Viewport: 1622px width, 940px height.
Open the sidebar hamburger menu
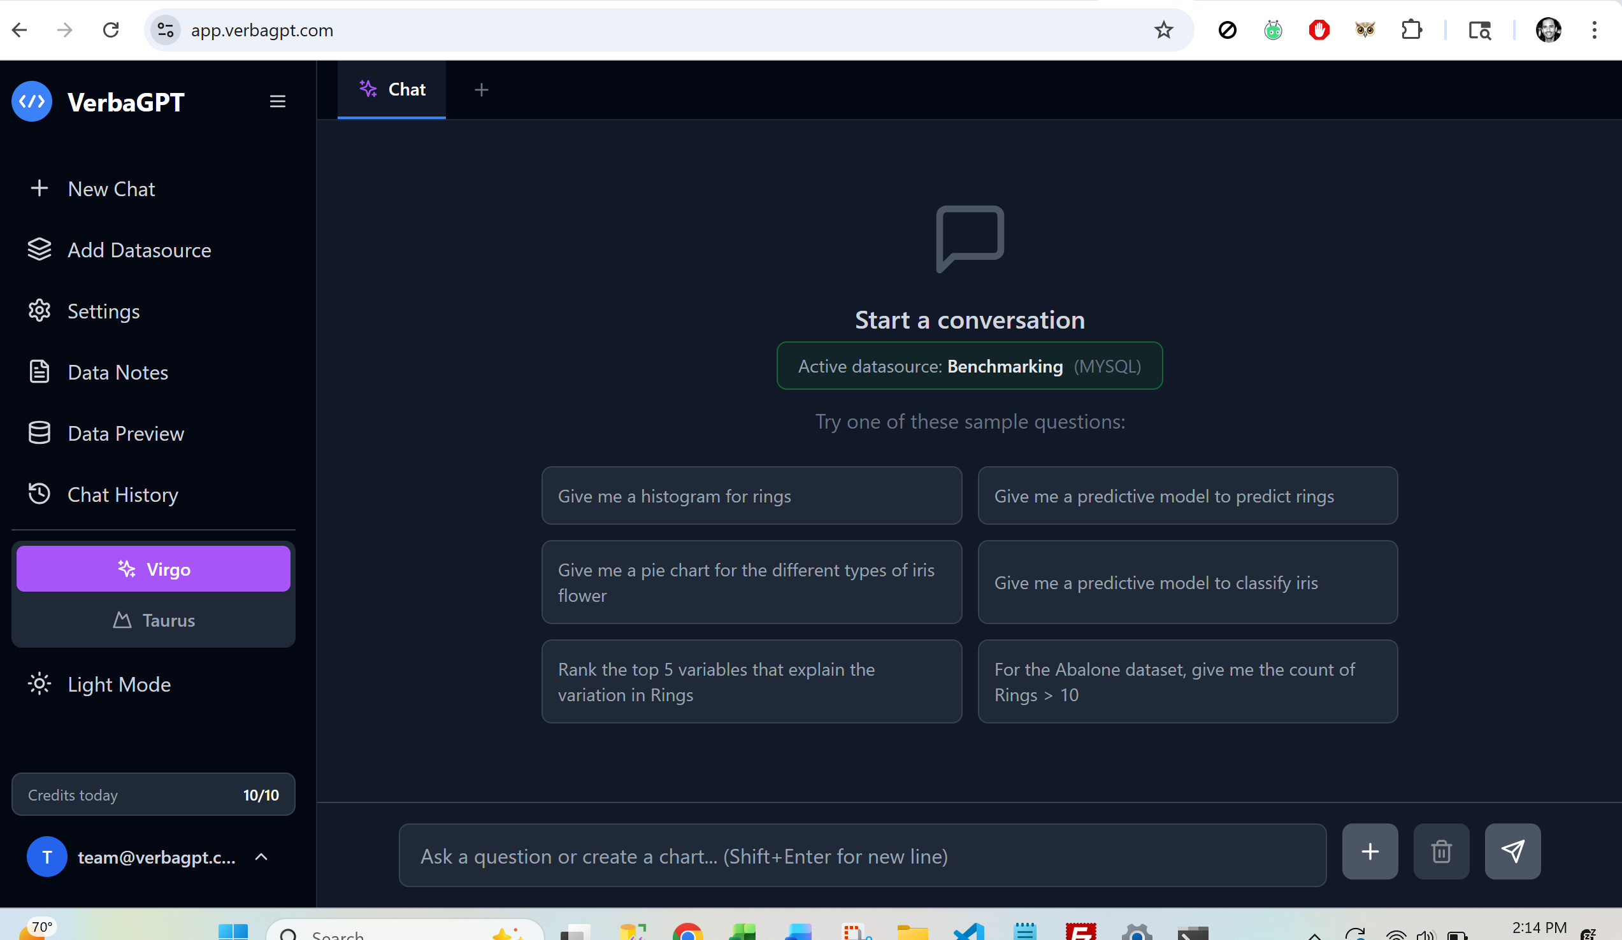pyautogui.click(x=277, y=101)
